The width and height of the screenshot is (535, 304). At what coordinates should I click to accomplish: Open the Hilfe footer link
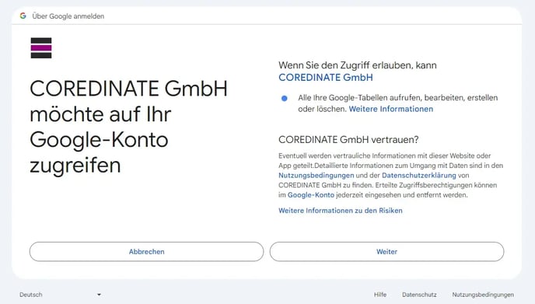click(x=380, y=295)
